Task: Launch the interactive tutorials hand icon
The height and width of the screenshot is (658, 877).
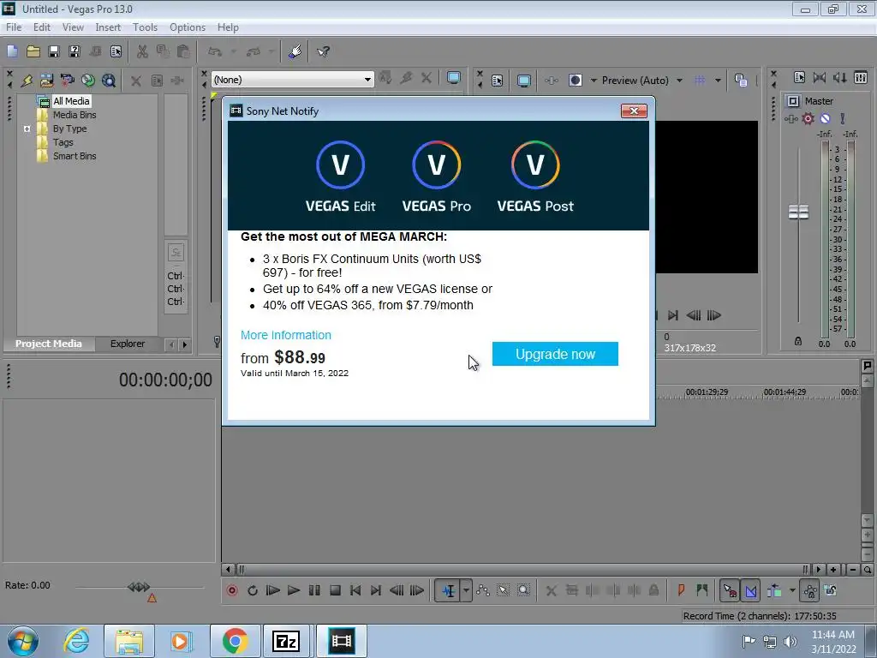Action: pos(295,51)
